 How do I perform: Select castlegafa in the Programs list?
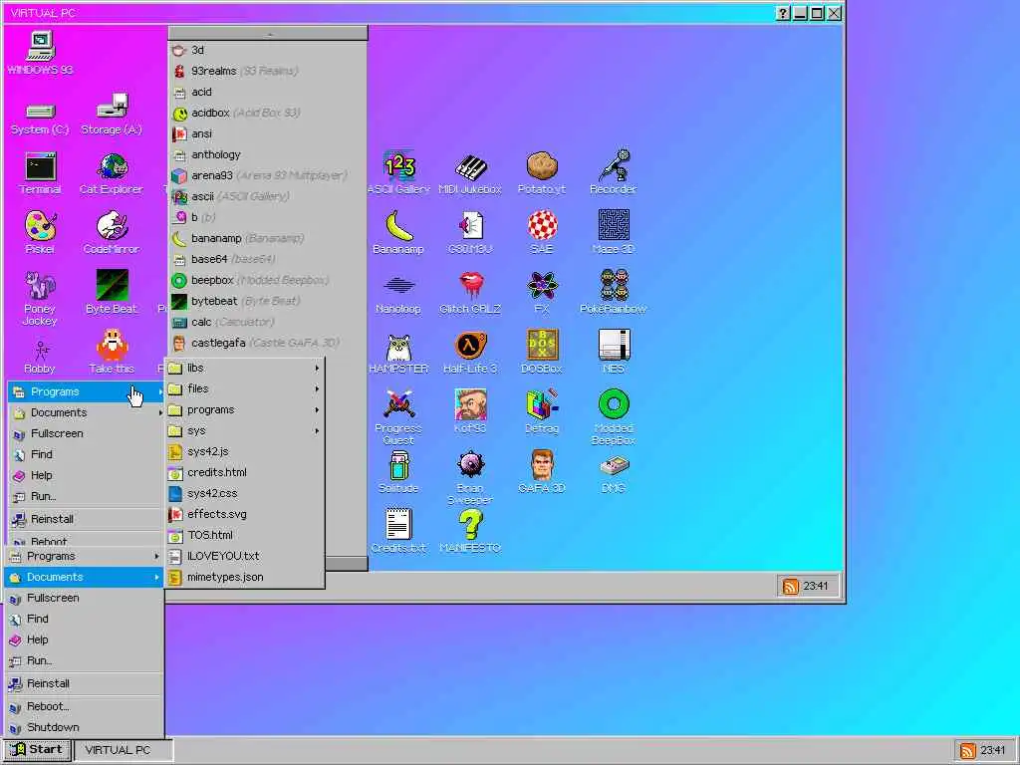coord(268,343)
